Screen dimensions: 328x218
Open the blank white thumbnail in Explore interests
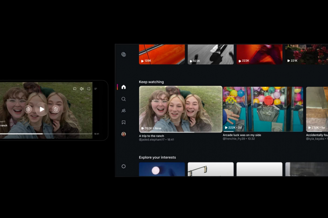click(x=259, y=169)
